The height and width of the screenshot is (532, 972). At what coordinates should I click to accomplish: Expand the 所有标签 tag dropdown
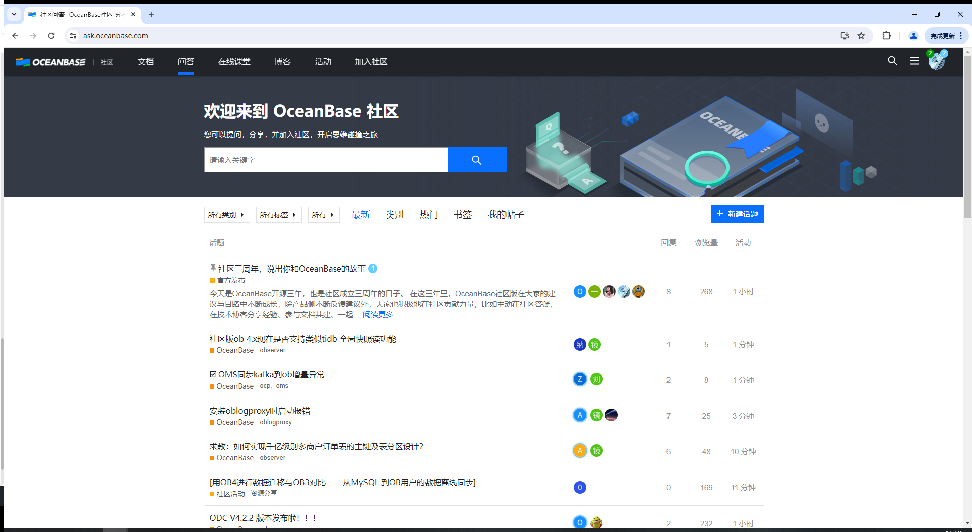pos(279,215)
